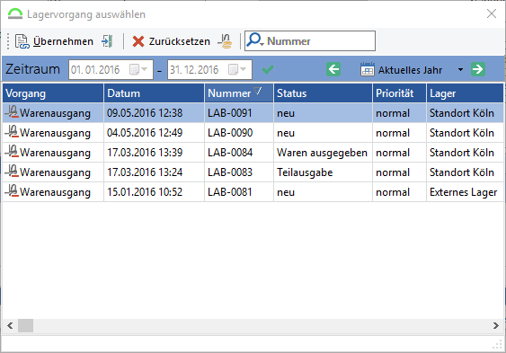506x353 pixels.
Task: Sort by Status column header
Action: click(x=323, y=93)
